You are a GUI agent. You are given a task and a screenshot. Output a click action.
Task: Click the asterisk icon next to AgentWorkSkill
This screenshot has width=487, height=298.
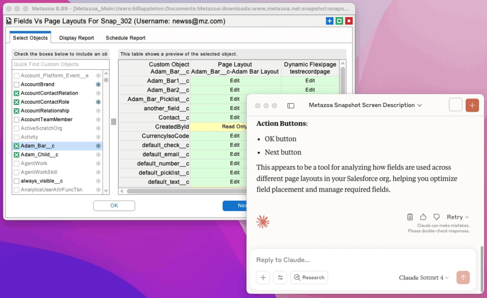tap(98, 172)
